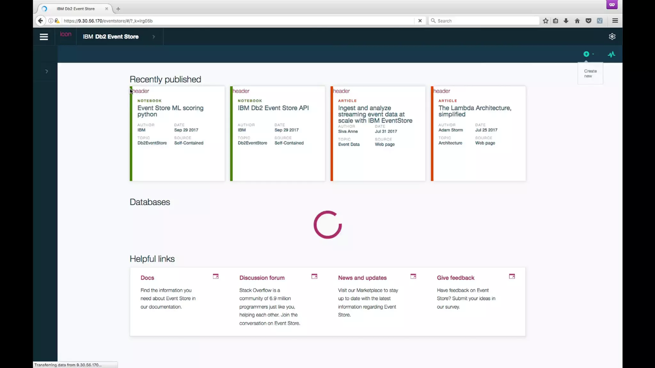Click Discussion forum external link icon
The image size is (655, 368).
click(x=314, y=276)
